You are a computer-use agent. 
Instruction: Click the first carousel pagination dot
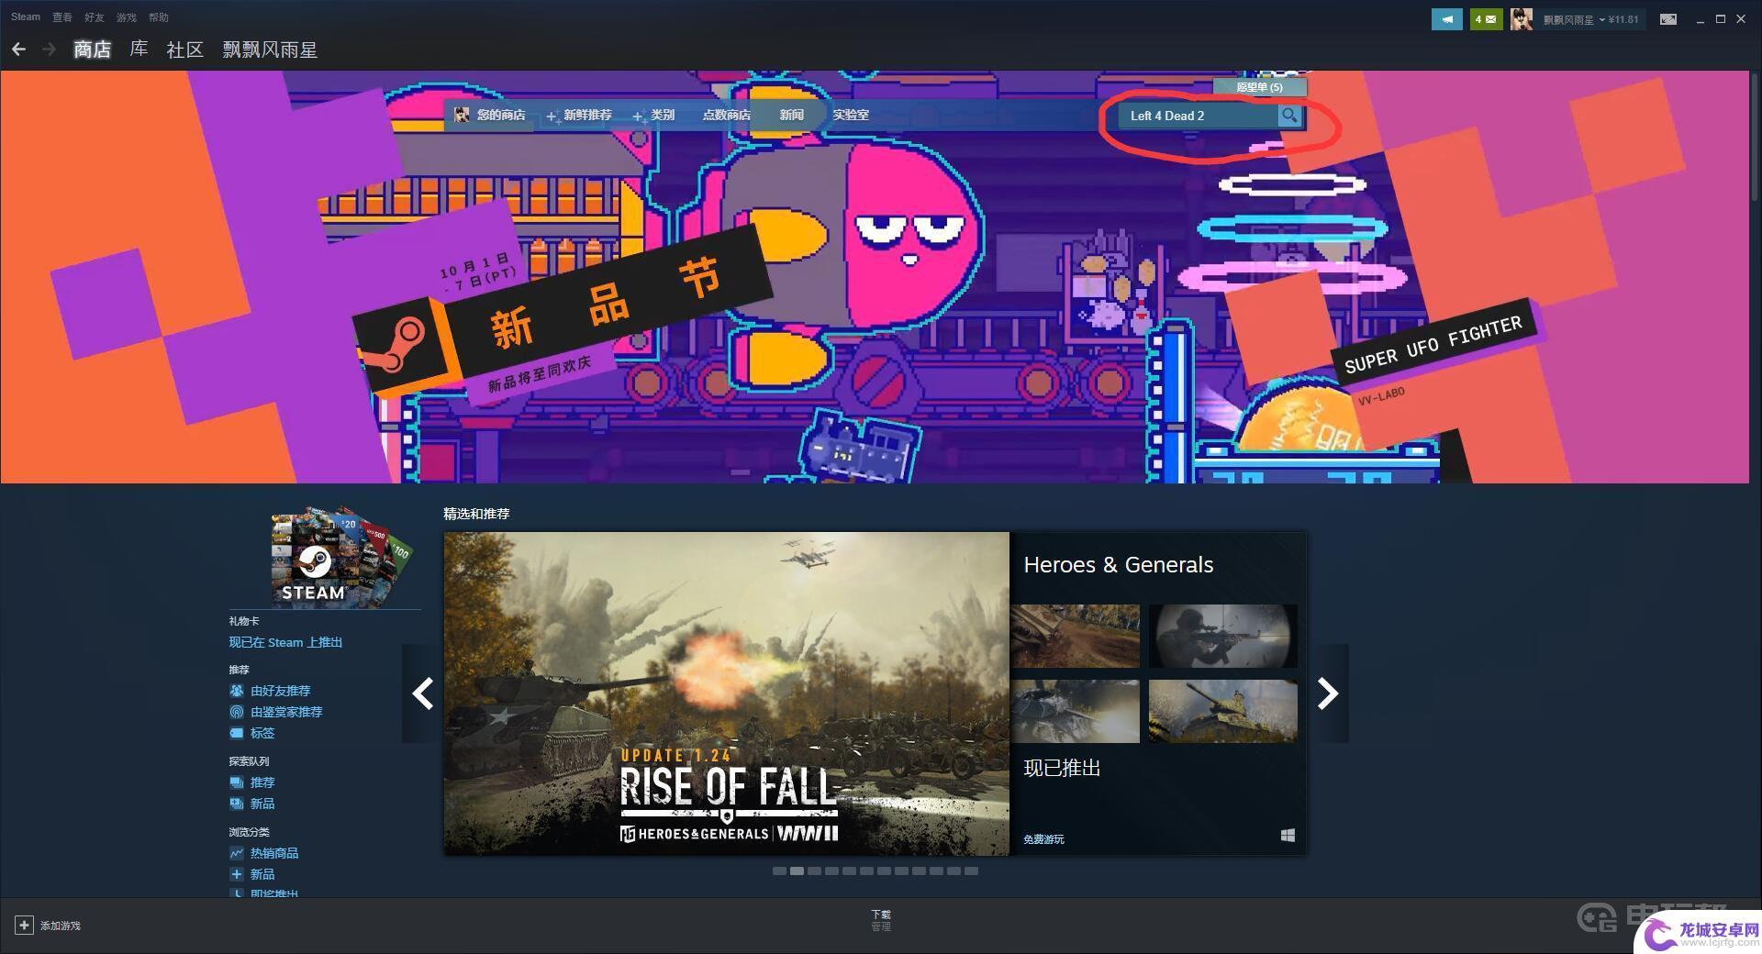(779, 871)
